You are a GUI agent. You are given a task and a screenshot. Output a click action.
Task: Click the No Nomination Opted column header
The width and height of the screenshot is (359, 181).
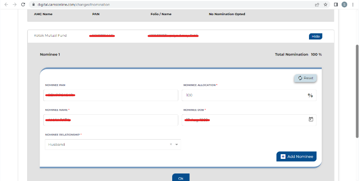(x=227, y=14)
